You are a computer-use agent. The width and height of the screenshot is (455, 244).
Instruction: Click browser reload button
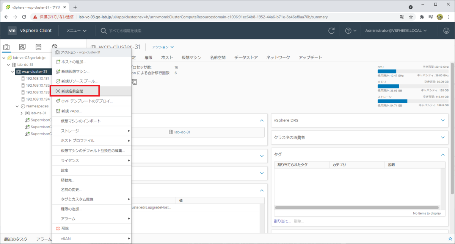coord(24,17)
